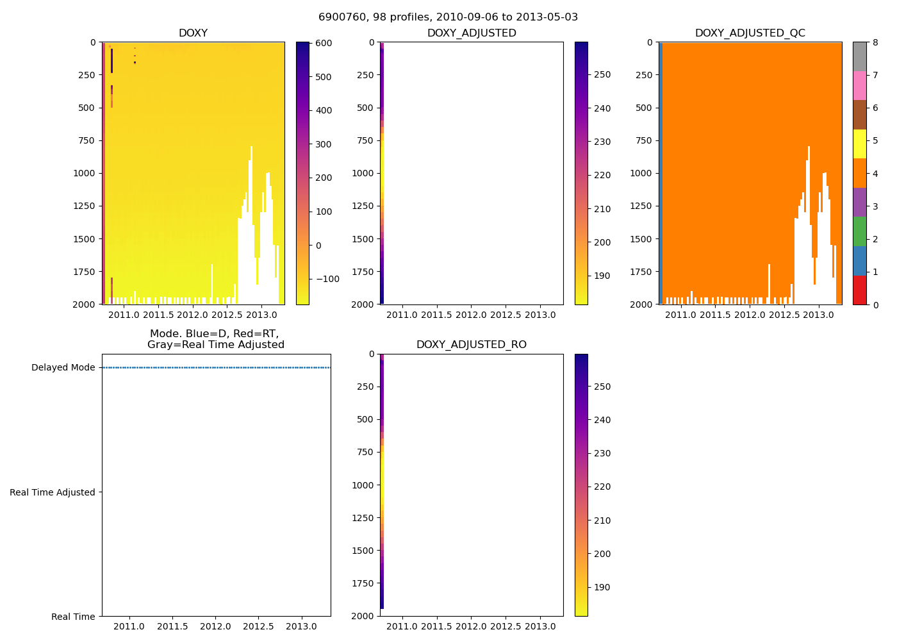Select the brown swatch in QC colorbar
This screenshot has width=897, height=641.
pos(859,115)
